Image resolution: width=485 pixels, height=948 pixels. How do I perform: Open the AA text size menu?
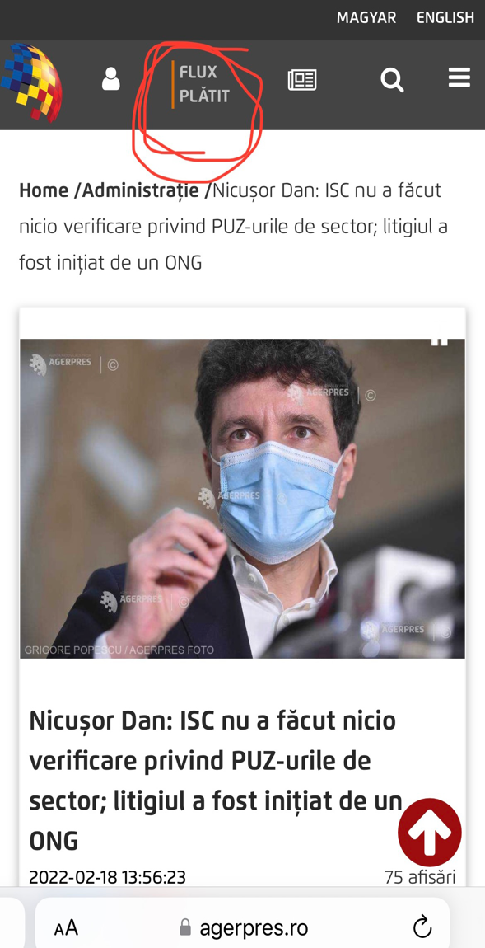click(66, 928)
